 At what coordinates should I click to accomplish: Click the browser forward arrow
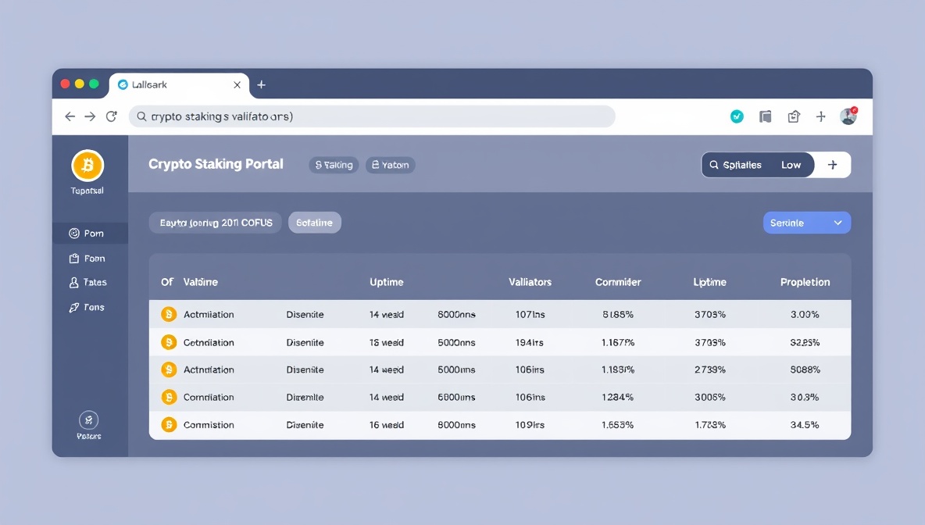point(90,116)
